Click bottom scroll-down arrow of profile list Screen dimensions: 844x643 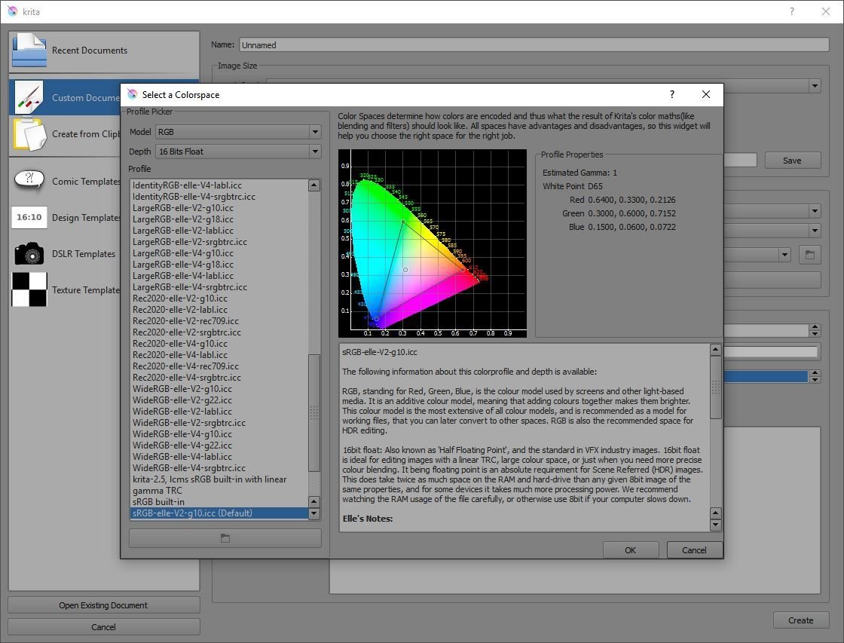(314, 513)
